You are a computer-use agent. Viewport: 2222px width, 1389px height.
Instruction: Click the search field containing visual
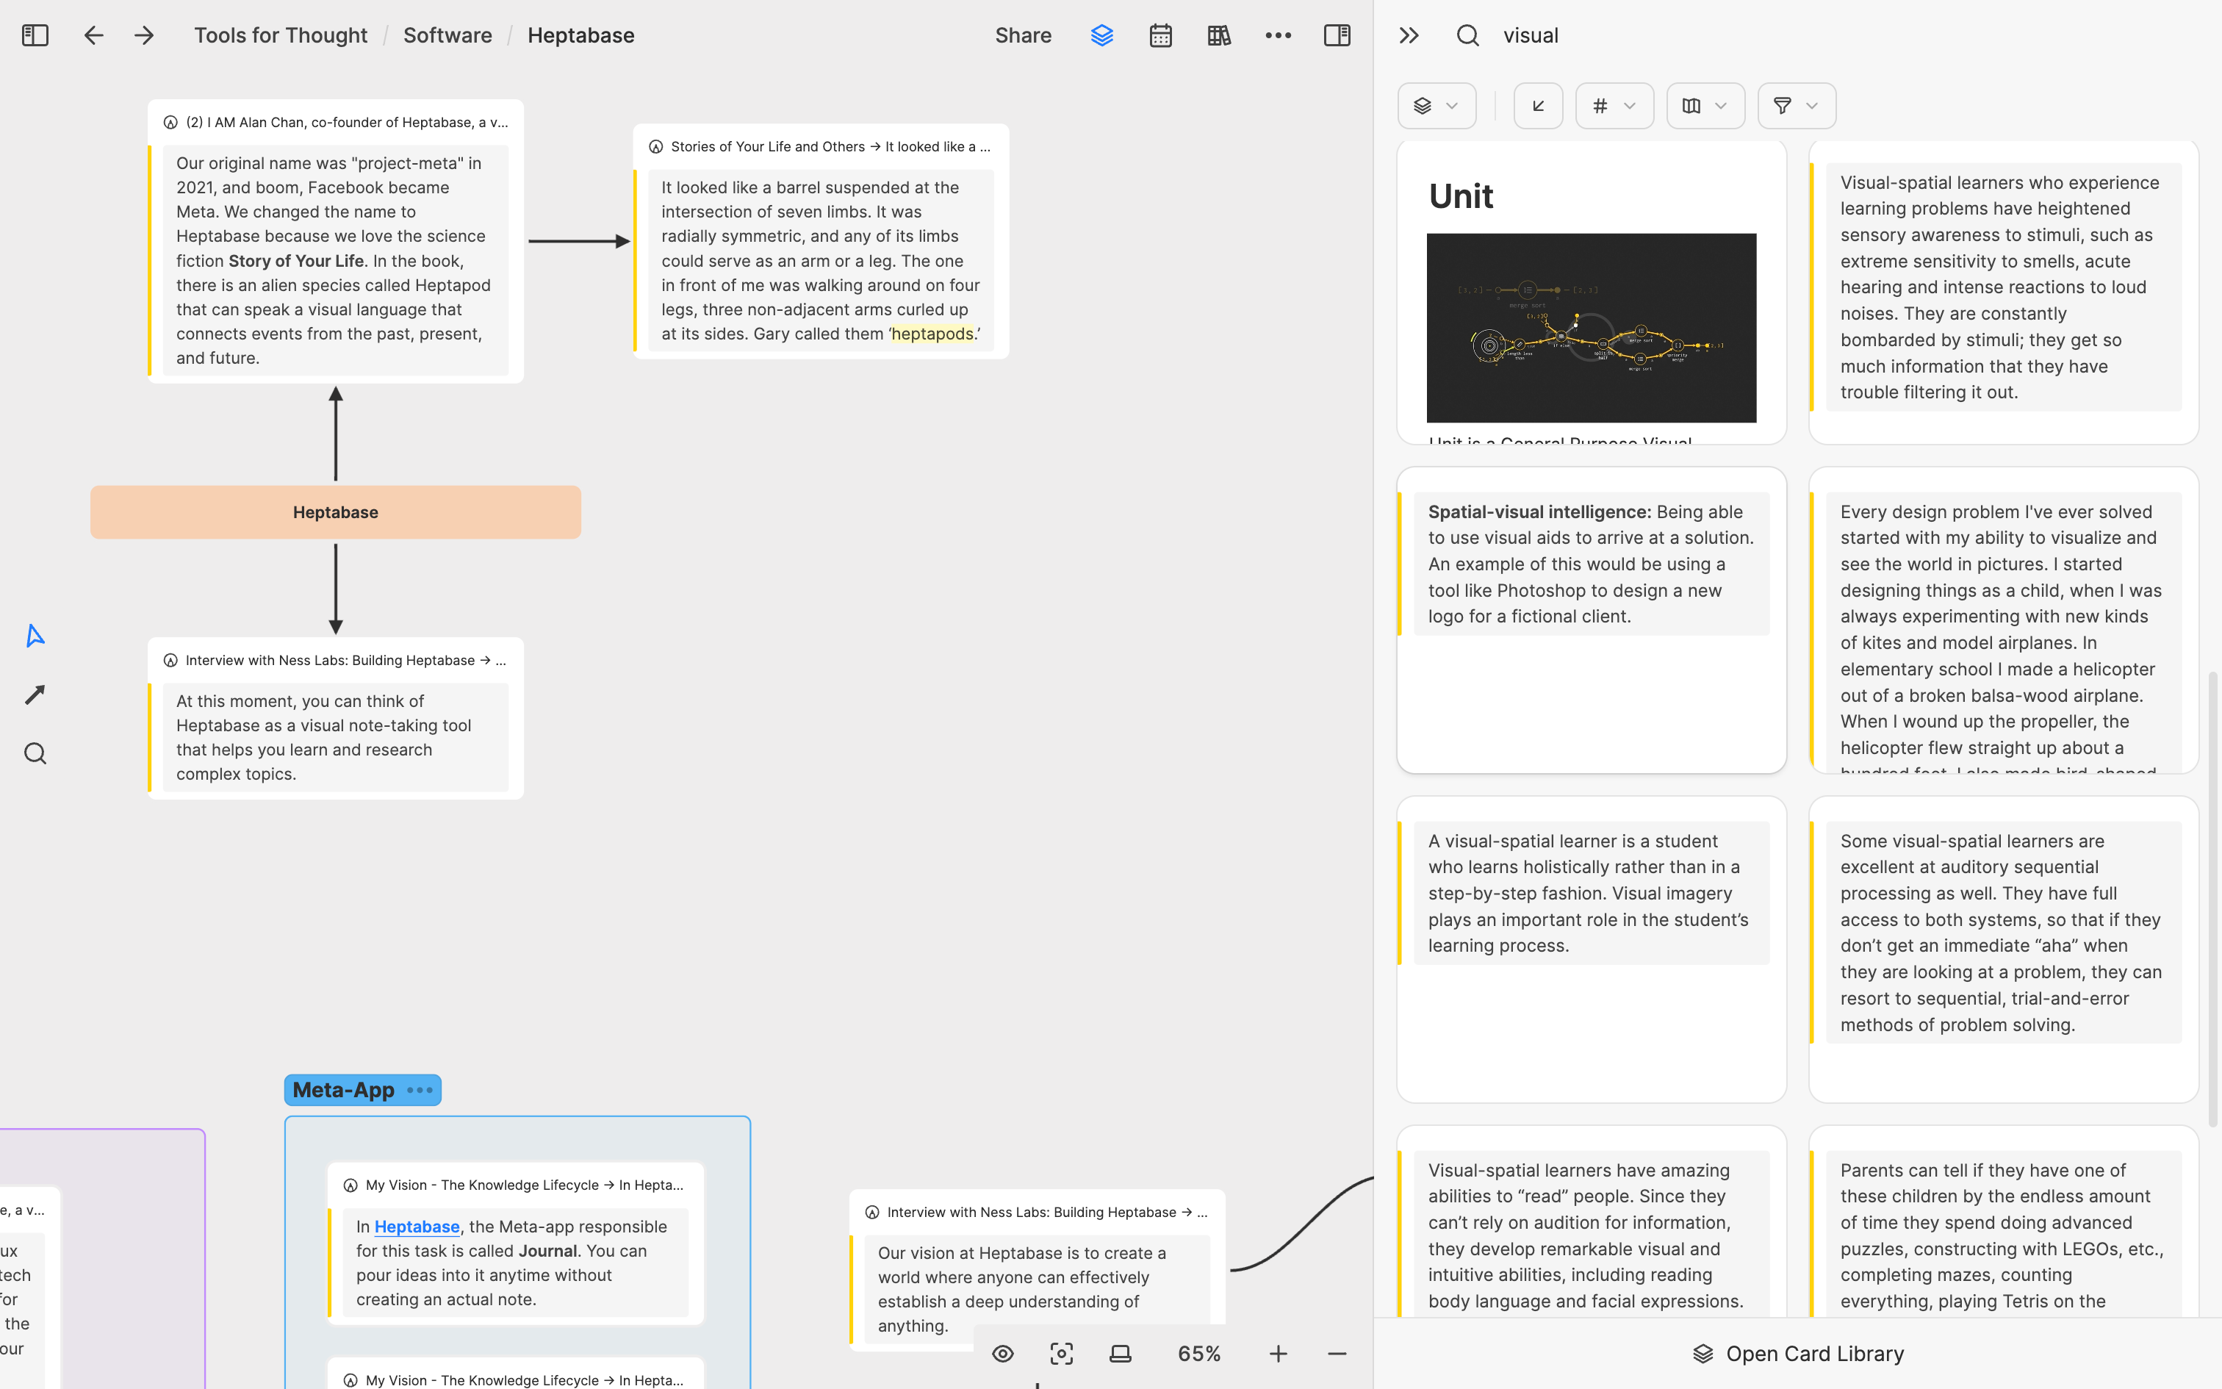point(1744,35)
